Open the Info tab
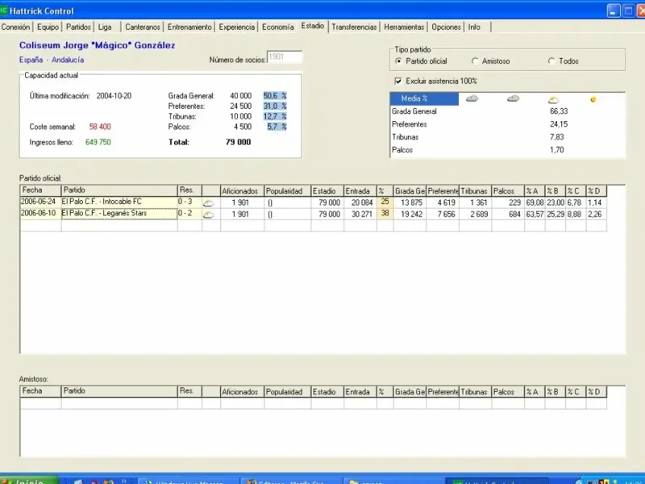Viewport: 645px width, 484px height. (474, 27)
